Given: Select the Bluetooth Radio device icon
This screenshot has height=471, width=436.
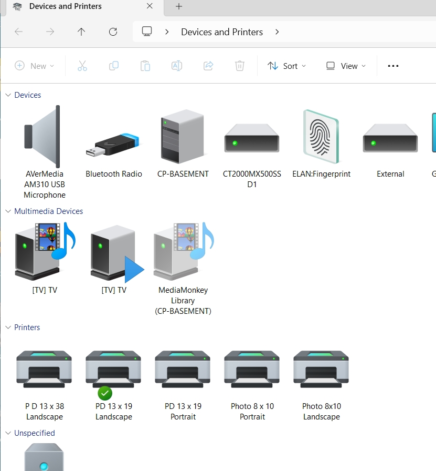Looking at the screenshot, I should point(112,146).
